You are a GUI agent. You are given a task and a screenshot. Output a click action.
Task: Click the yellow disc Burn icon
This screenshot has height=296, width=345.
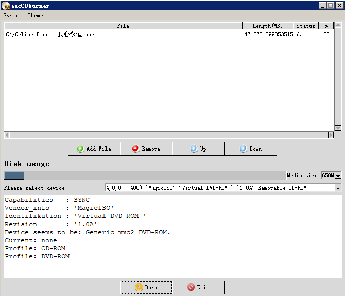139,287
